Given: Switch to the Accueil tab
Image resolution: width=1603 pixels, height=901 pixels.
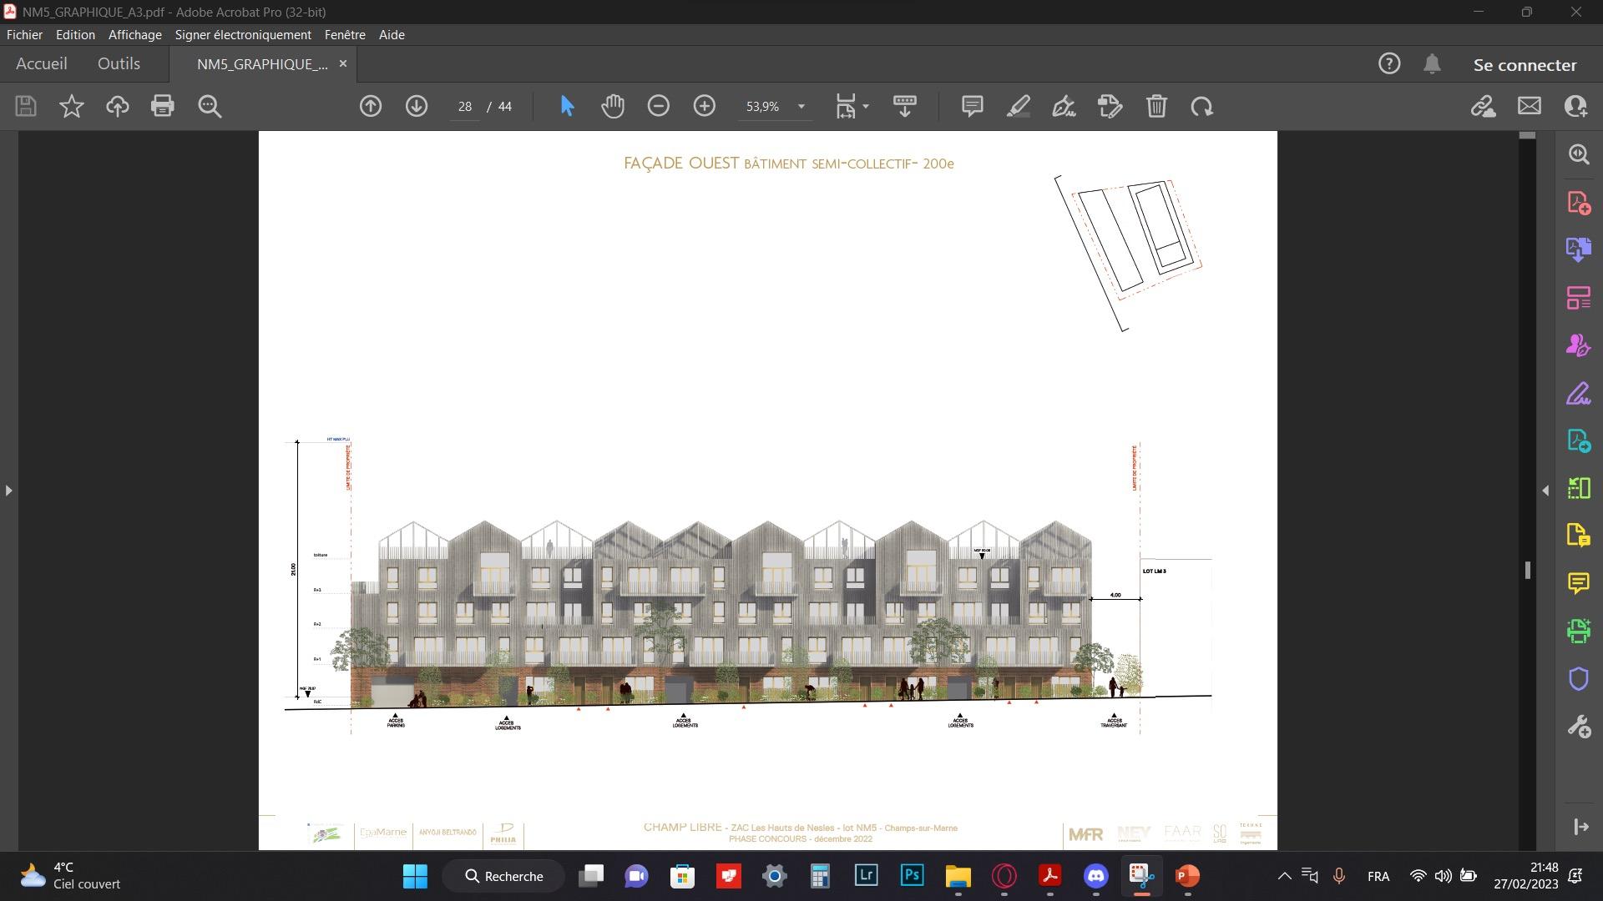Looking at the screenshot, I should (x=42, y=63).
